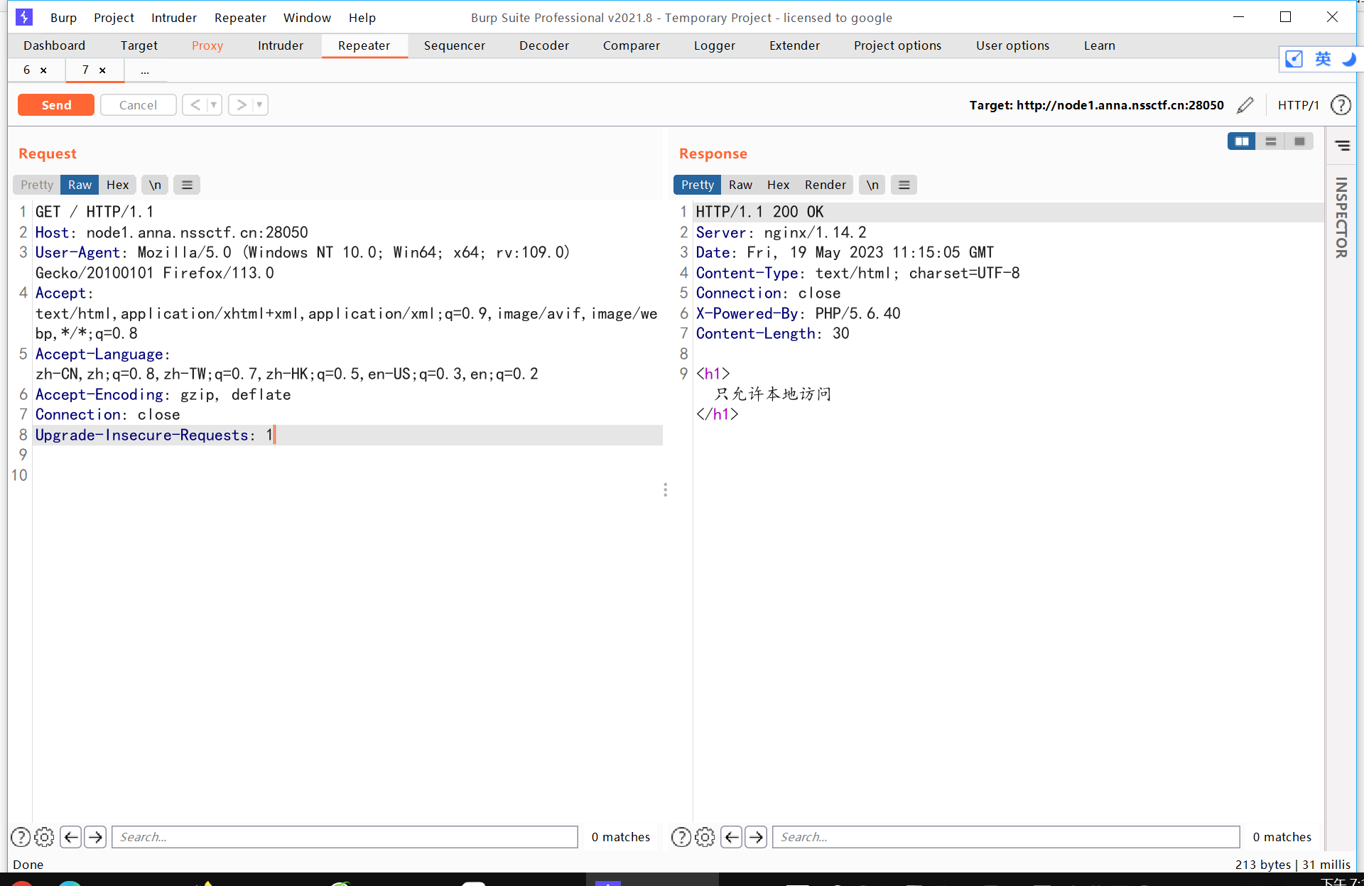Viewport: 1364px width, 886px height.
Task: Switch to the Comparer tab
Action: [632, 45]
